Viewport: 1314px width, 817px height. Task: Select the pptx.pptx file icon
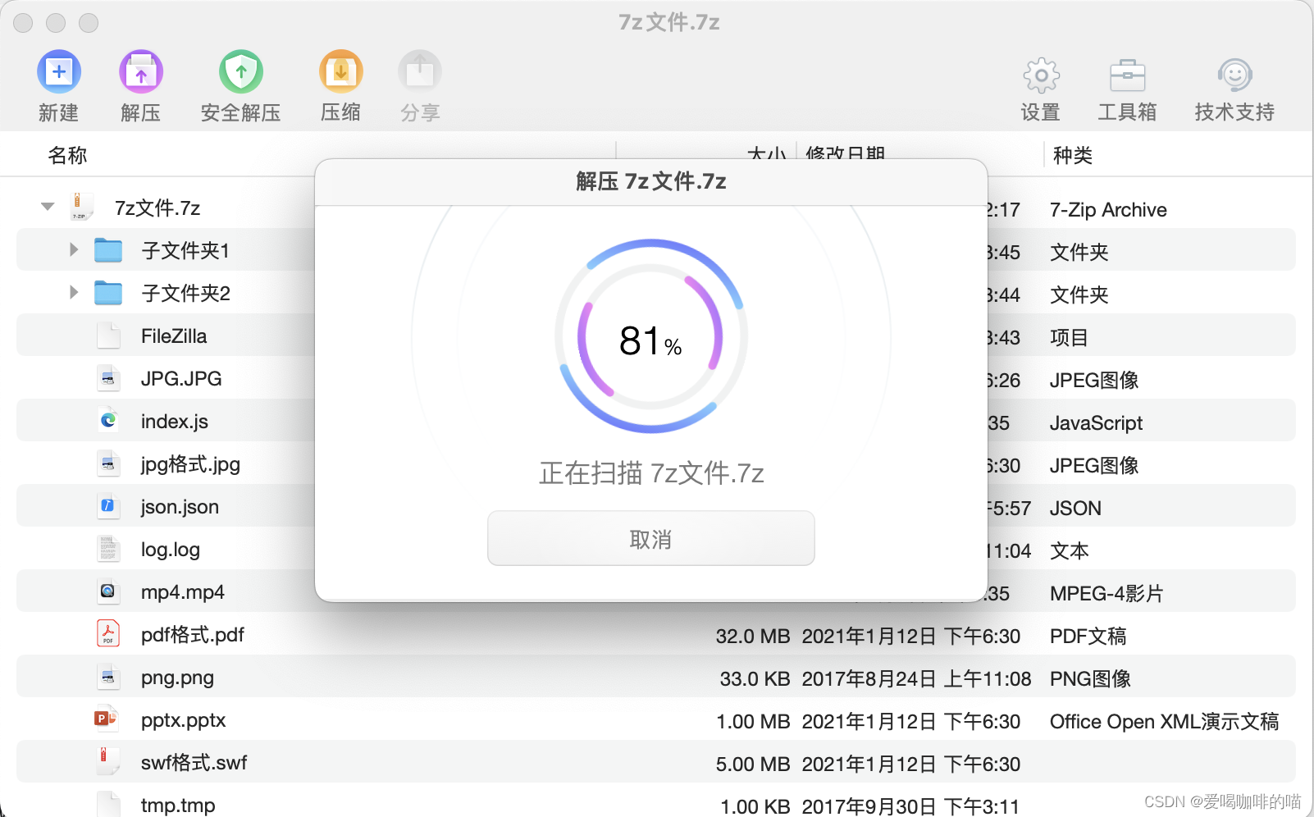(107, 719)
